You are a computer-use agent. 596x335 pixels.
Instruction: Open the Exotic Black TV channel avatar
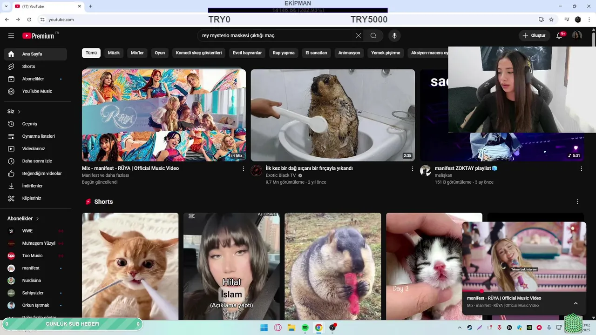257,171
